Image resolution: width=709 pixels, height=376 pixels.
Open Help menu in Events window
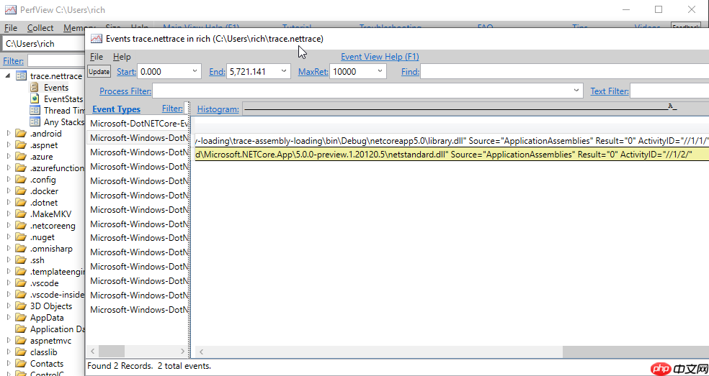pos(122,57)
